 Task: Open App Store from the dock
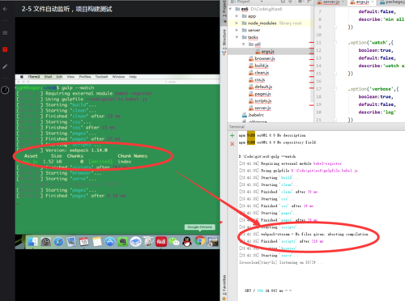[110, 241]
